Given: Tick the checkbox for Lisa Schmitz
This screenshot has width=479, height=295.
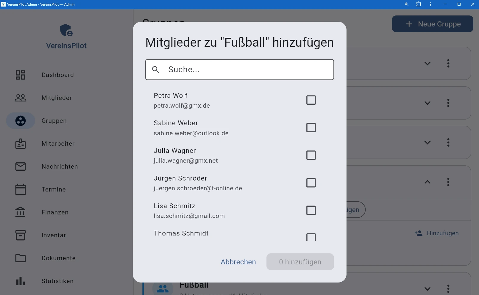Looking at the screenshot, I should pyautogui.click(x=311, y=210).
